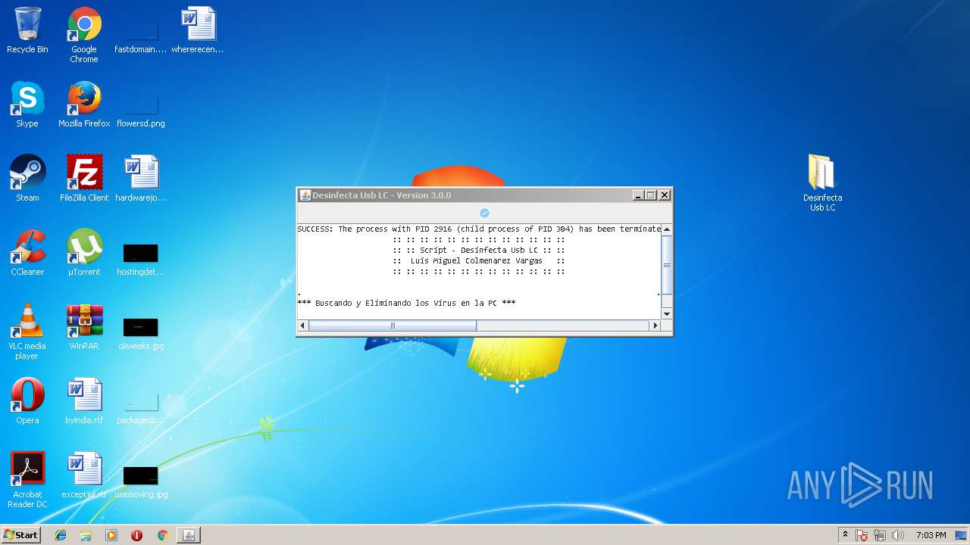
Task: Open Windows Explorer from the taskbar
Action: coord(86,535)
